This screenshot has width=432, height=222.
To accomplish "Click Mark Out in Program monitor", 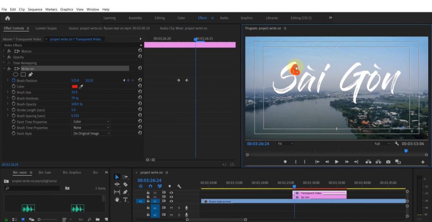I will 305,162.
